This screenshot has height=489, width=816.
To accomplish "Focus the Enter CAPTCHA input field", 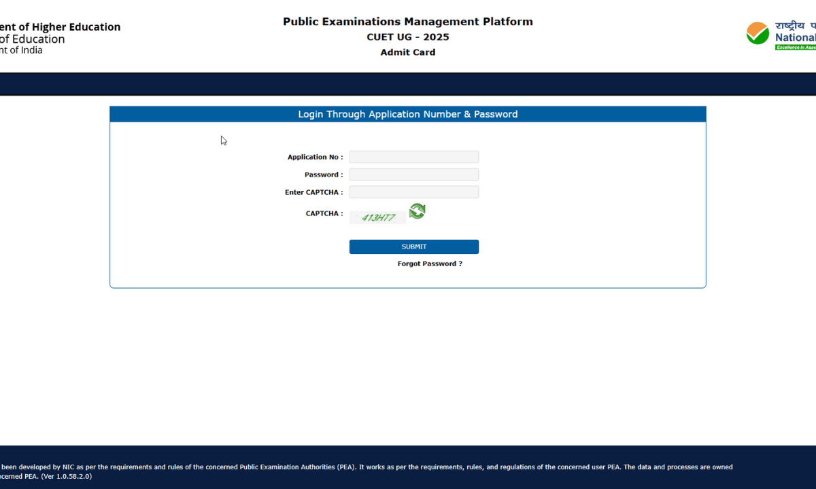I will pos(414,192).
